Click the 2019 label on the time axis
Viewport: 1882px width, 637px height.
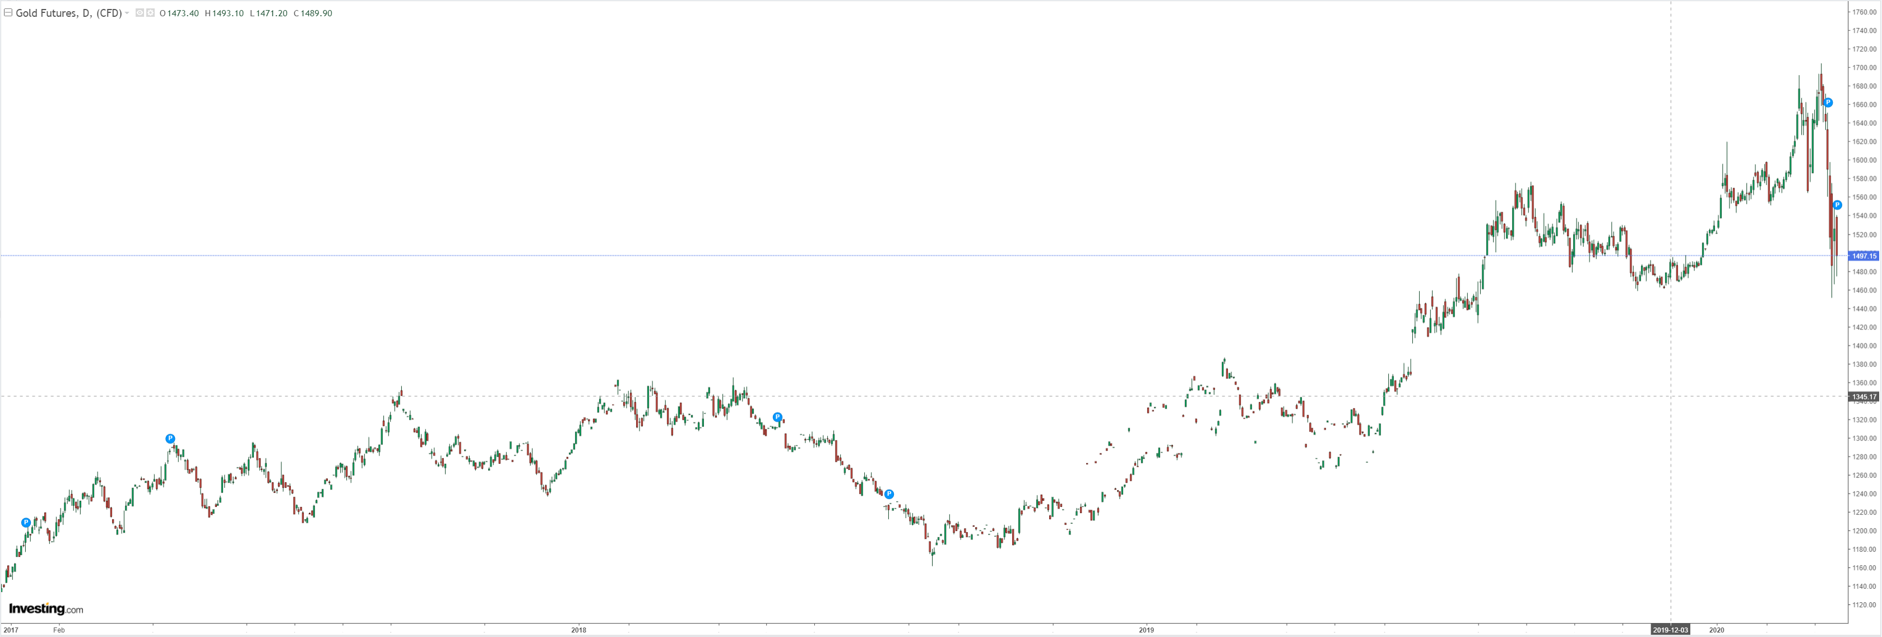[1146, 630]
